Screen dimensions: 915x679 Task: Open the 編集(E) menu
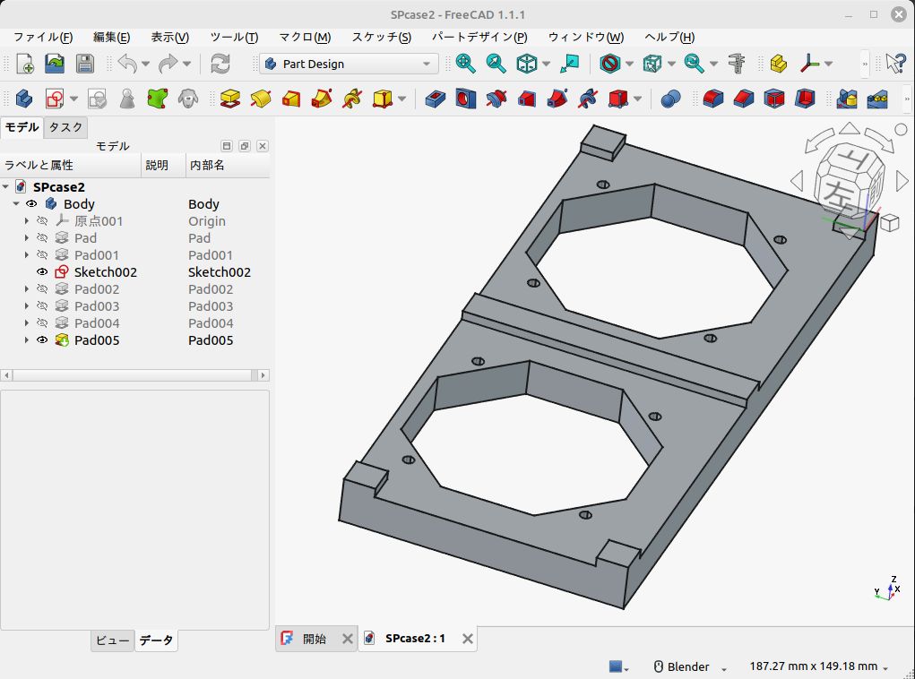click(x=111, y=37)
